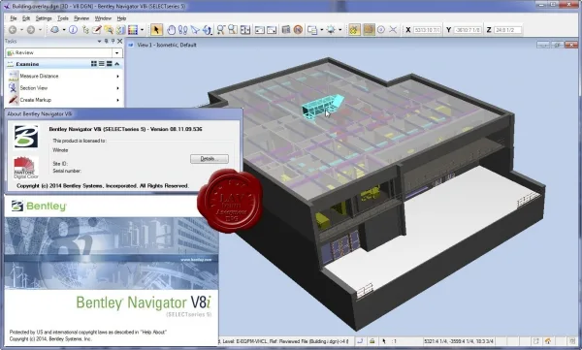Click the cascaded windows view icon
The width and height of the screenshot is (582, 350).
[x=312, y=30]
